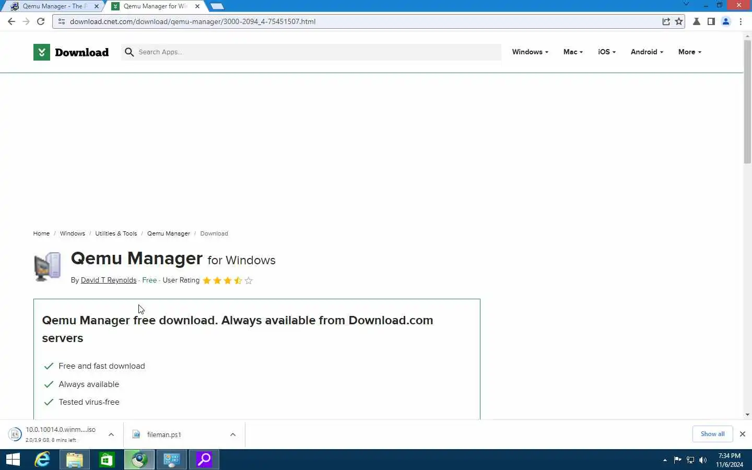Select the Qemu Manager for Windows tab
Viewport: 752px width, 470px height.
(155, 6)
